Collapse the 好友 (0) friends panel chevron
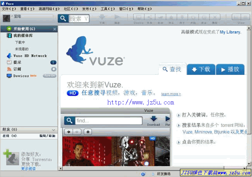252x177 pixels. [x=53, y=130]
